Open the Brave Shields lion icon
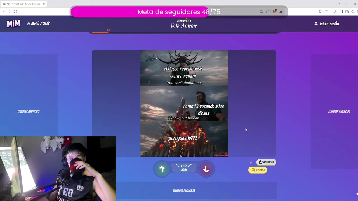 275,11
